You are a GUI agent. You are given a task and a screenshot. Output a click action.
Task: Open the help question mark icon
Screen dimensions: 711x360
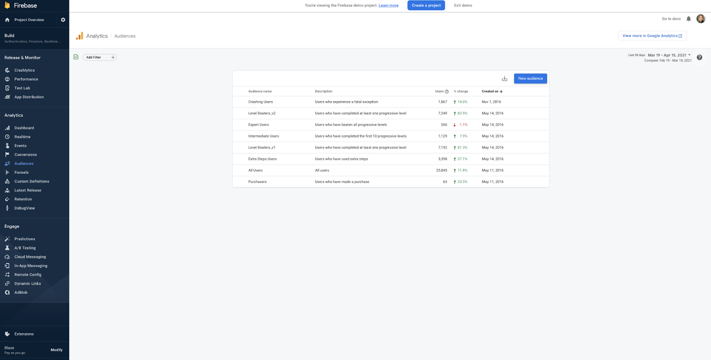click(x=699, y=58)
